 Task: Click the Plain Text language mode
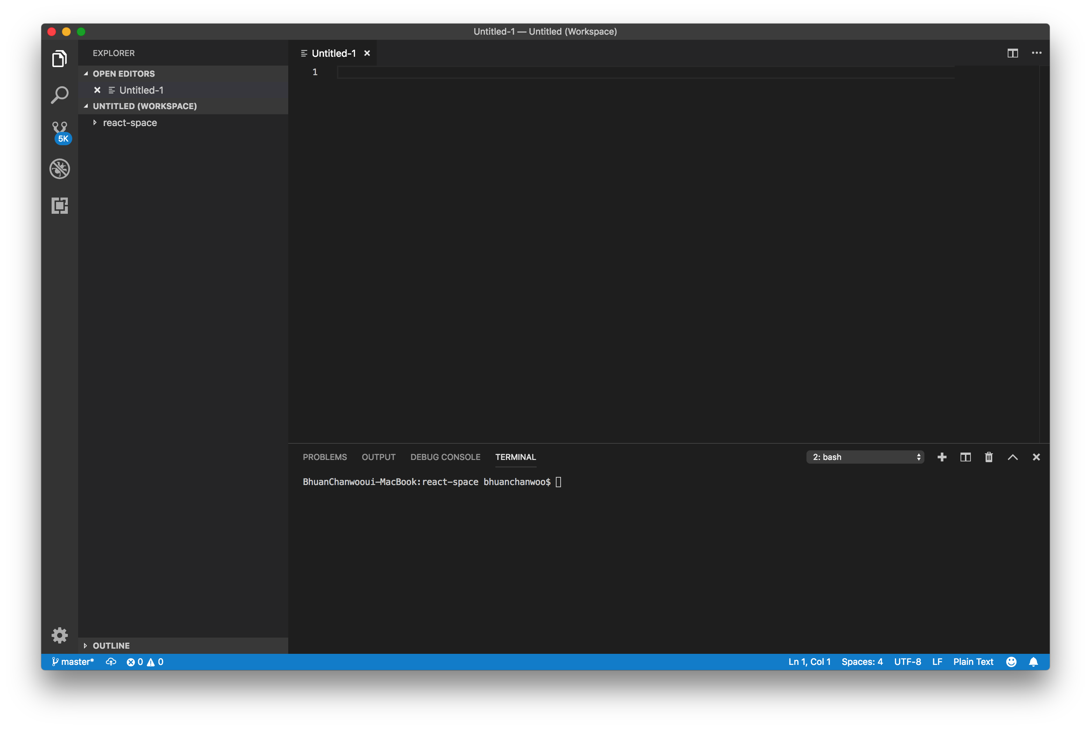(973, 662)
